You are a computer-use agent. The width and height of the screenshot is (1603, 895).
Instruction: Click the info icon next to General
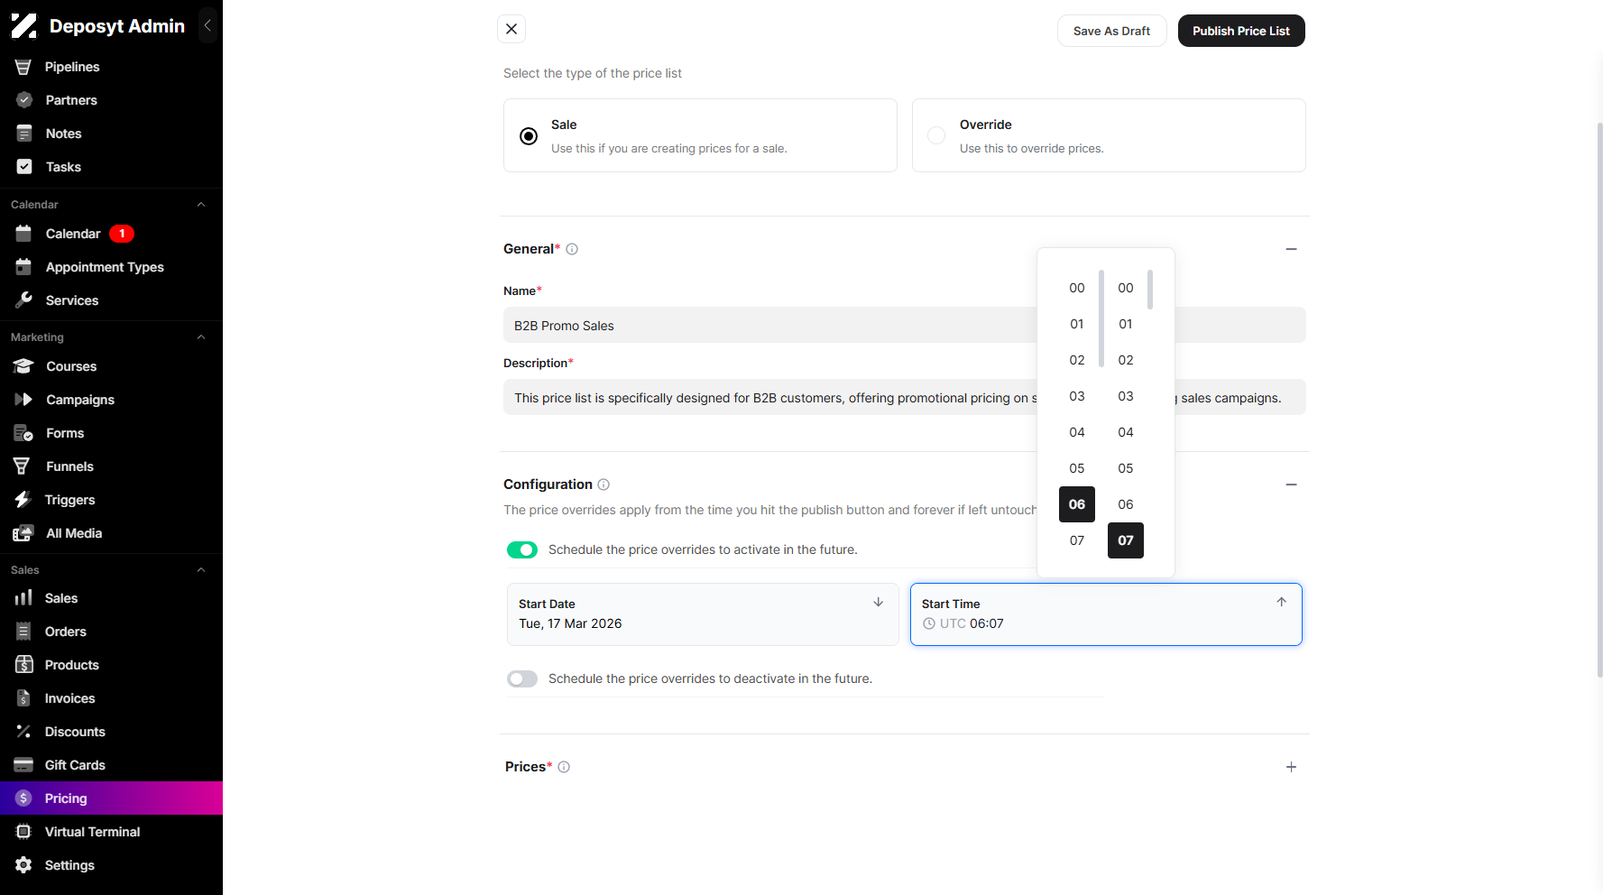pyautogui.click(x=572, y=249)
